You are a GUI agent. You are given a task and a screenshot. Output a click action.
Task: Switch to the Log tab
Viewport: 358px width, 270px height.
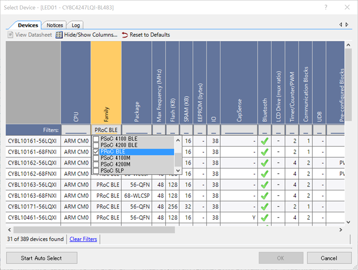click(x=76, y=25)
